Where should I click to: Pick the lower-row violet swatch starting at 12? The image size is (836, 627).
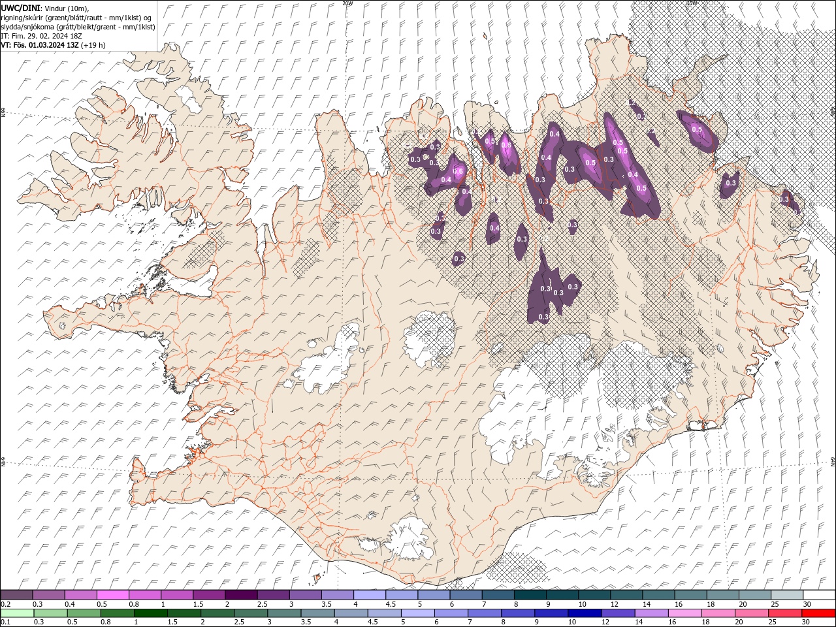(619, 613)
